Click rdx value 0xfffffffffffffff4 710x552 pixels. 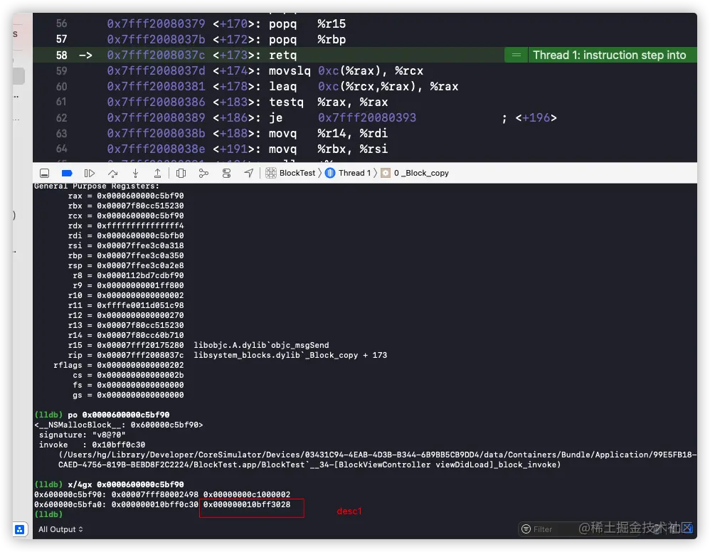click(x=140, y=225)
